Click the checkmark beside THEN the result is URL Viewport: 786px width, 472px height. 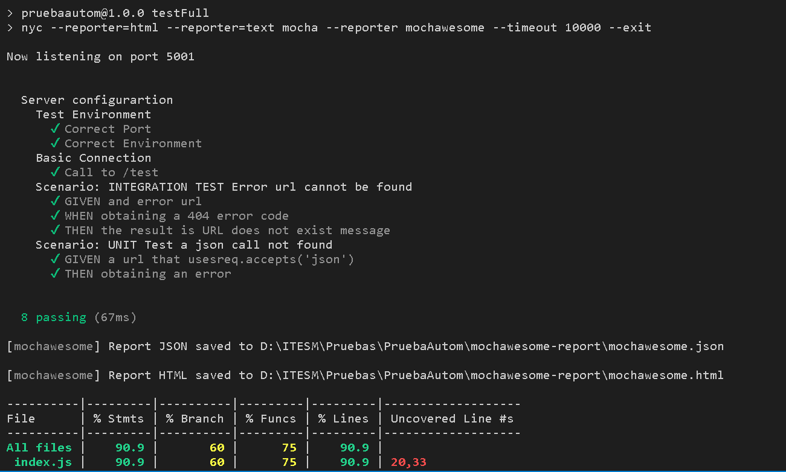(55, 230)
